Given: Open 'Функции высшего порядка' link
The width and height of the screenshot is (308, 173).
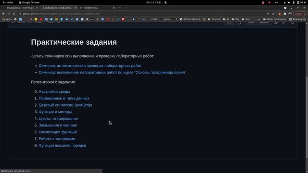Looking at the screenshot, I should pyautogui.click(x=62, y=145).
